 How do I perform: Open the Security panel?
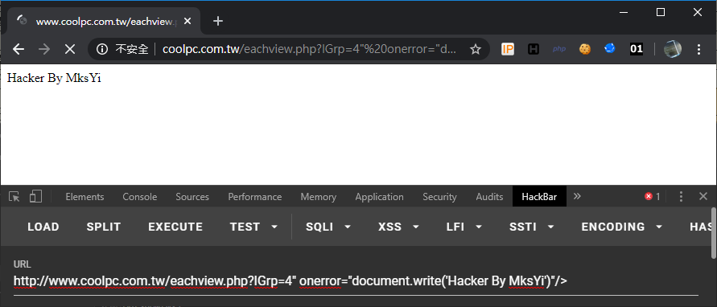pos(439,197)
